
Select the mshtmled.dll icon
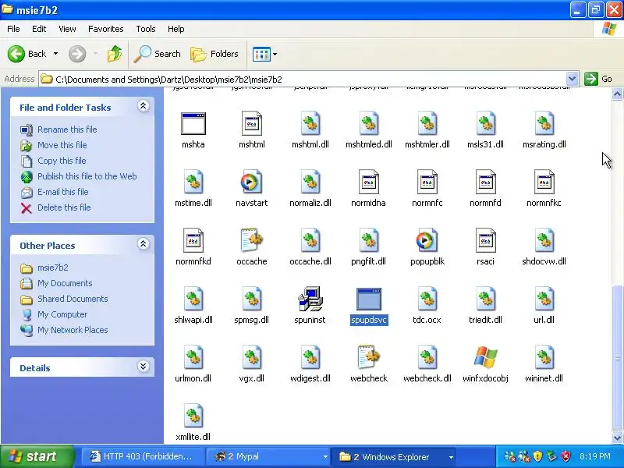[369, 124]
